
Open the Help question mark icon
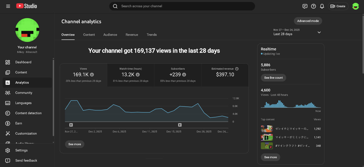coord(313,6)
